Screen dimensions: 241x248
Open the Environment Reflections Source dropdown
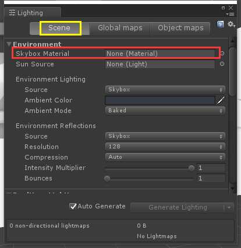pyautogui.click(x=165, y=136)
